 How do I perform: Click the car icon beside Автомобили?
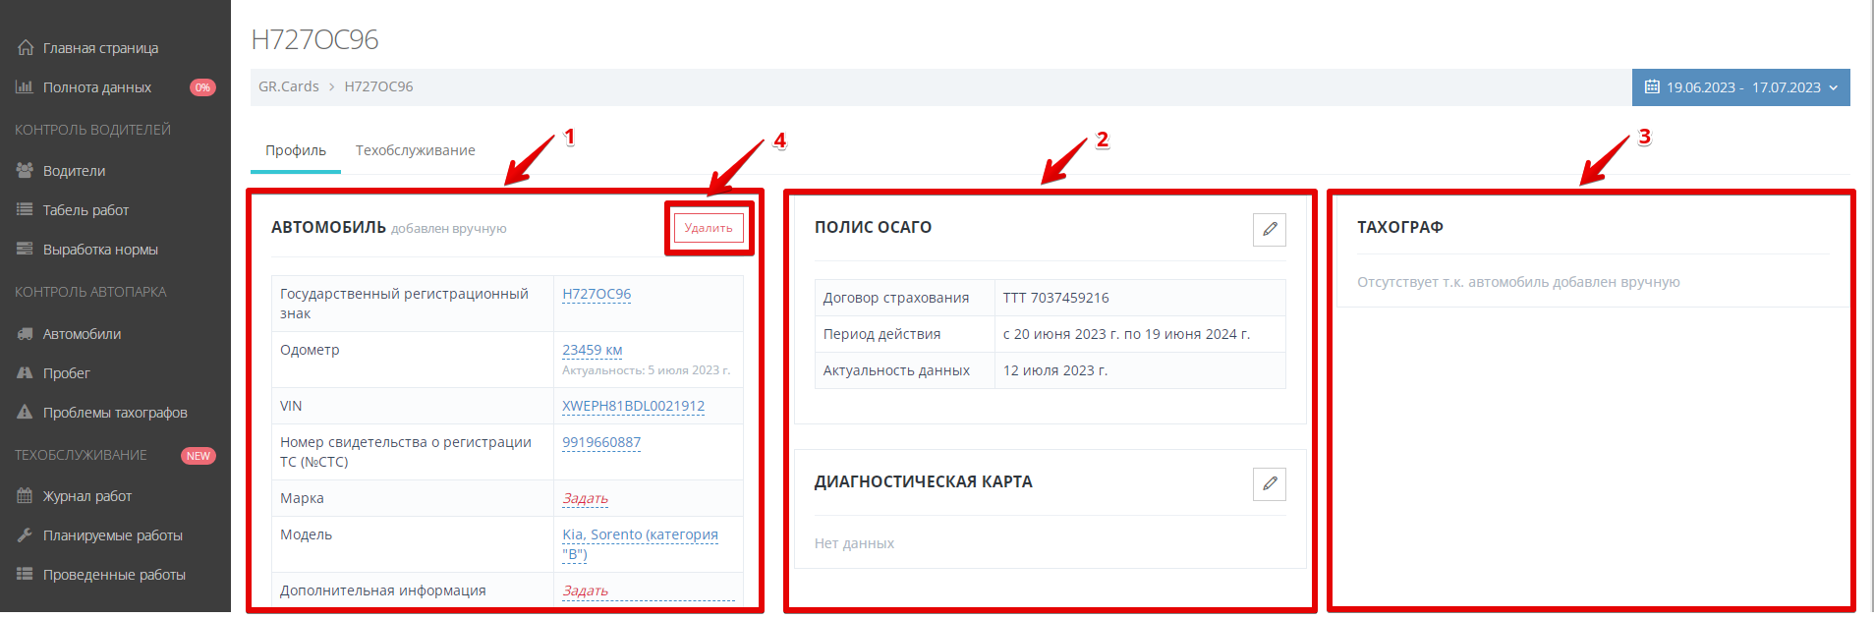(x=25, y=334)
